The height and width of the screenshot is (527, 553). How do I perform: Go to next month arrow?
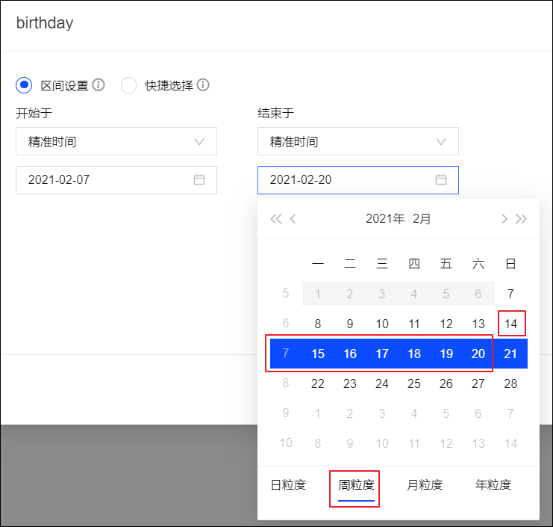pyautogui.click(x=504, y=219)
